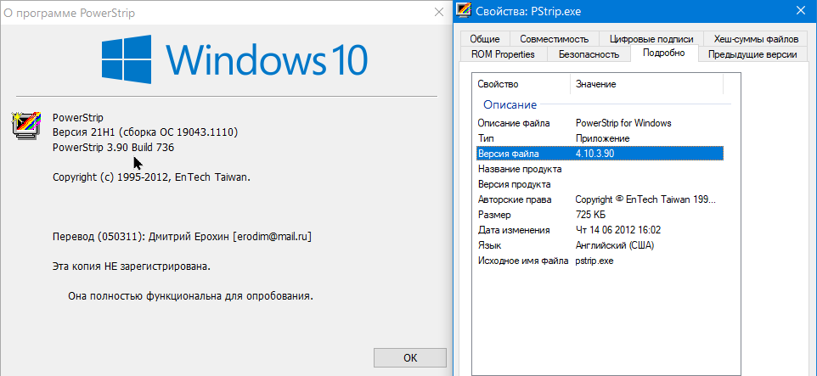Click the Windows 10 logo
This screenshot has width=817, height=376.
234,59
